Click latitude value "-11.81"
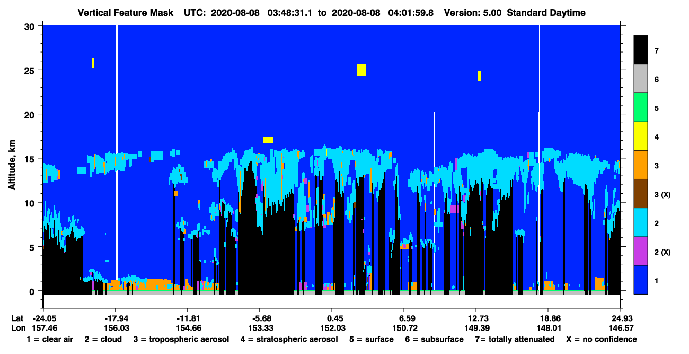Image resolution: width=689 pixels, height=354 pixels. (188, 318)
